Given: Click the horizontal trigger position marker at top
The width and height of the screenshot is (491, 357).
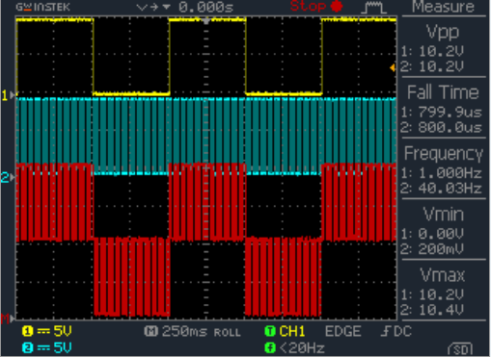Looking at the screenshot, I should click(x=206, y=21).
